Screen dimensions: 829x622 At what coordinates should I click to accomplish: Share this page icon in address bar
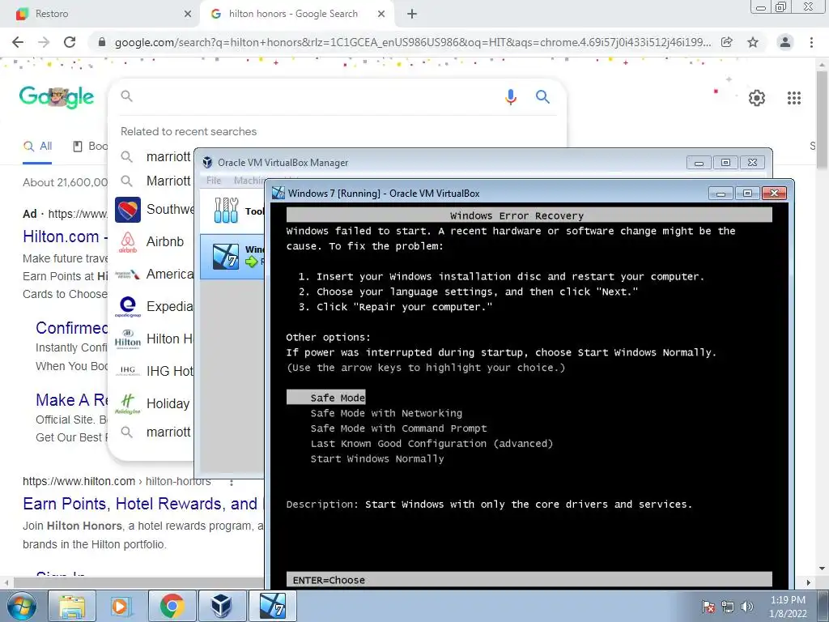tap(727, 42)
